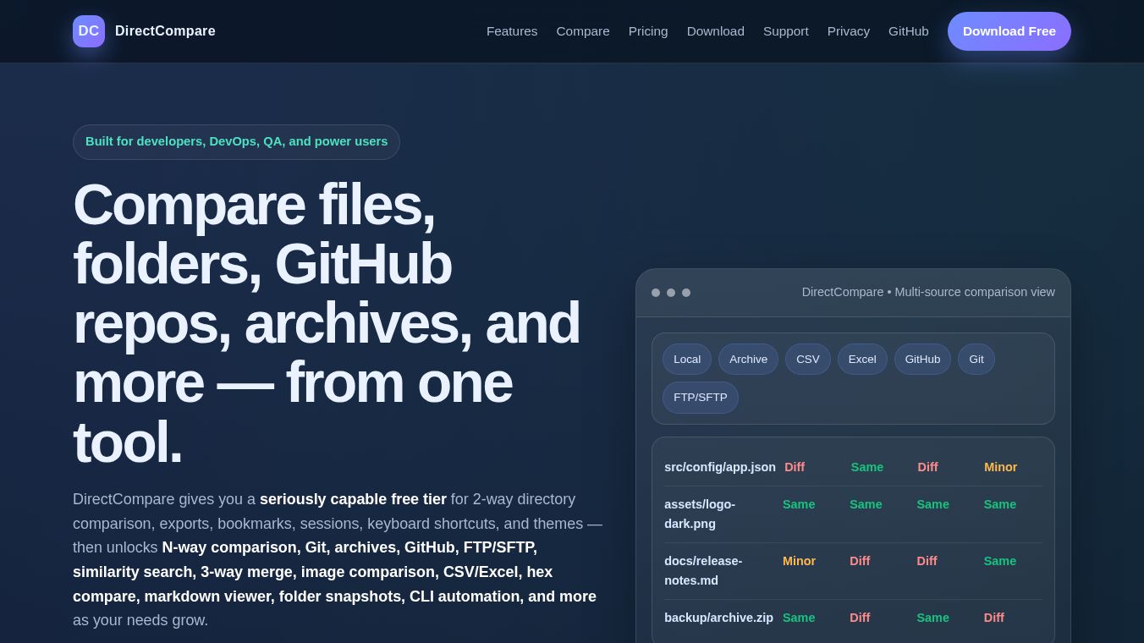Open the Pricing nav link
This screenshot has width=1144, height=643.
point(648,31)
